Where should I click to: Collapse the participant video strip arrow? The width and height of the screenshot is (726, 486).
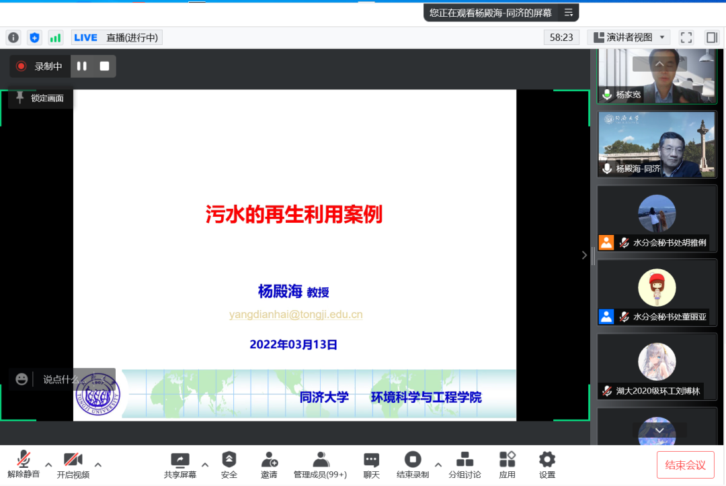(x=584, y=255)
